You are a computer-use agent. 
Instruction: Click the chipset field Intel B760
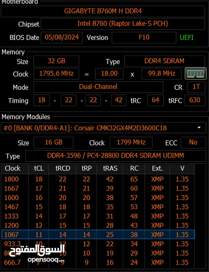tap(123, 24)
